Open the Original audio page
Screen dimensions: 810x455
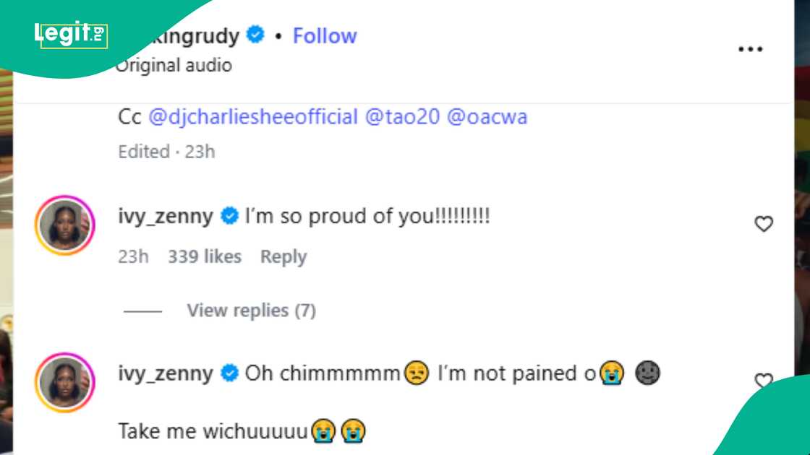click(x=174, y=65)
